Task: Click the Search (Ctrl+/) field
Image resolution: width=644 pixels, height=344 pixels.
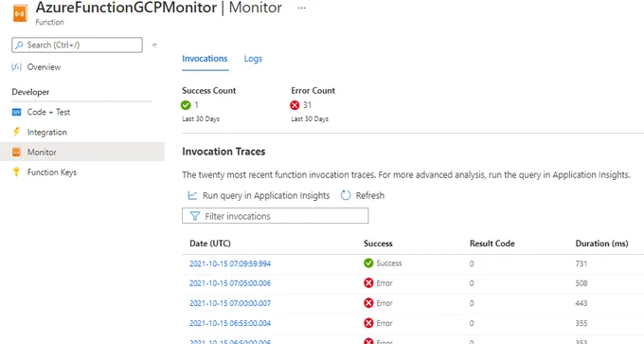Action: [78, 45]
